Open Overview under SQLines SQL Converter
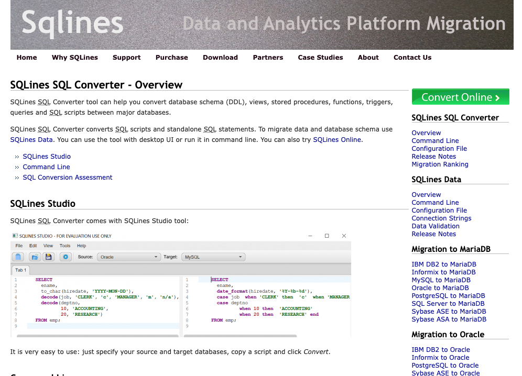The image size is (522, 376). click(426, 133)
